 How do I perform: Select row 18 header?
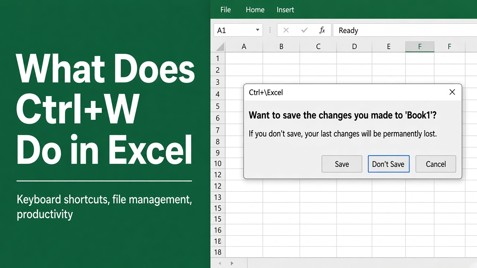click(x=218, y=252)
